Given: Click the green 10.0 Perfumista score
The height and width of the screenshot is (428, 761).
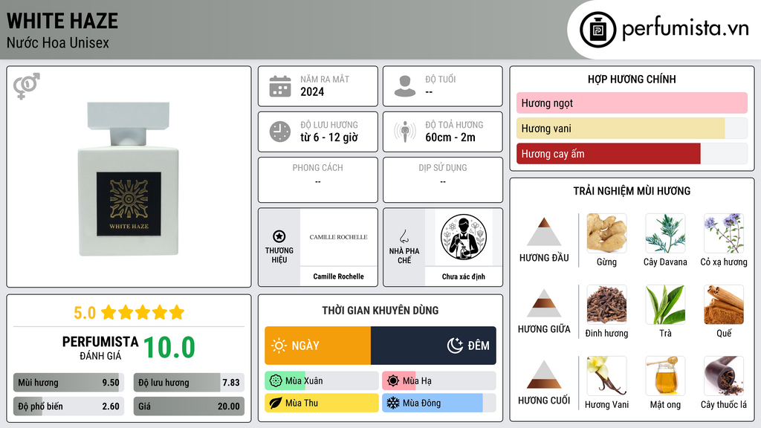Looking at the screenshot, I should pyautogui.click(x=169, y=348).
